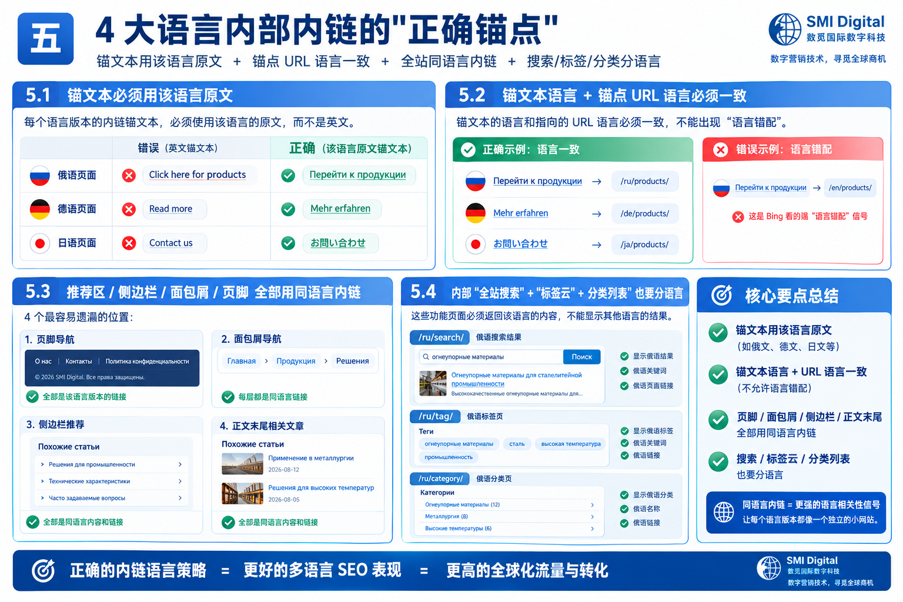Open the Применение в металлургии article link
The image size is (903, 602).
click(311, 458)
